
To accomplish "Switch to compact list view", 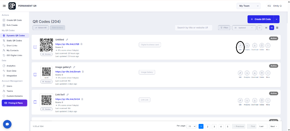I will click(x=266, y=28).
